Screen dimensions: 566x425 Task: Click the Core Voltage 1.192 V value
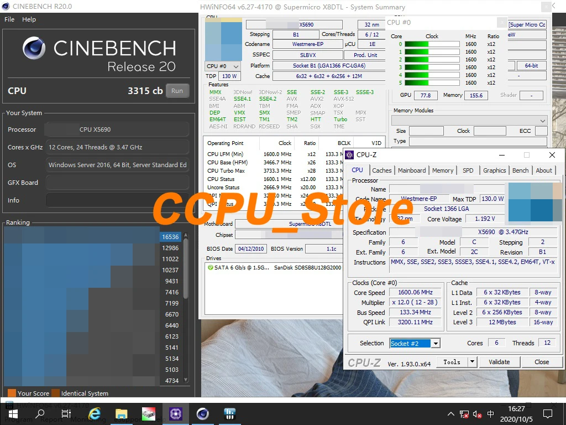[x=485, y=219]
